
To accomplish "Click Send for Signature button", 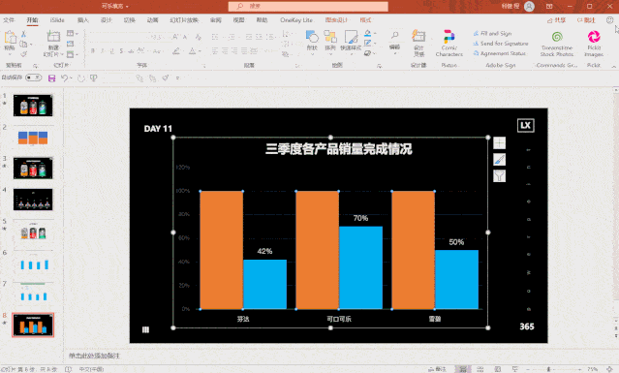I will (501, 44).
